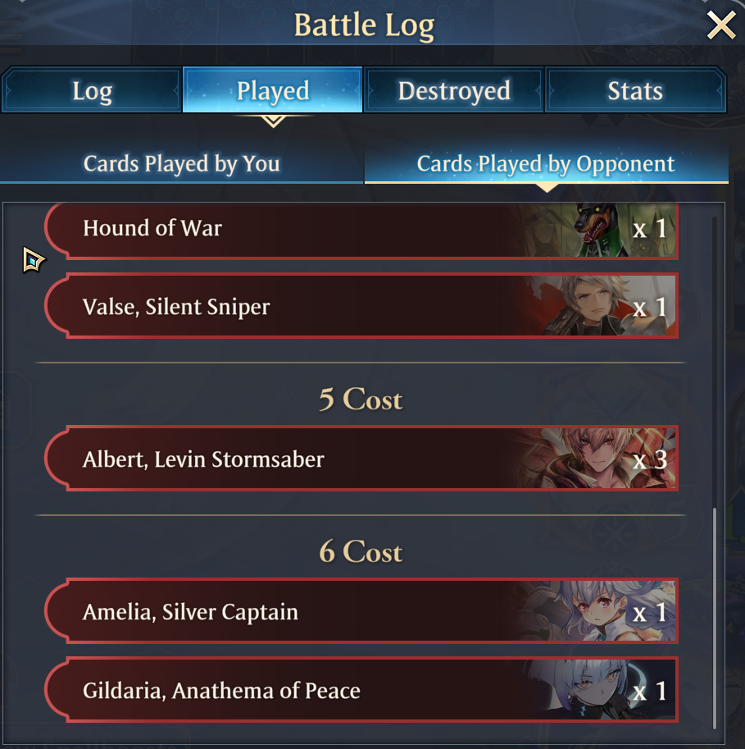Open Valse, Silent Sniper card entry
Screen dimensions: 745x749
(x=361, y=306)
